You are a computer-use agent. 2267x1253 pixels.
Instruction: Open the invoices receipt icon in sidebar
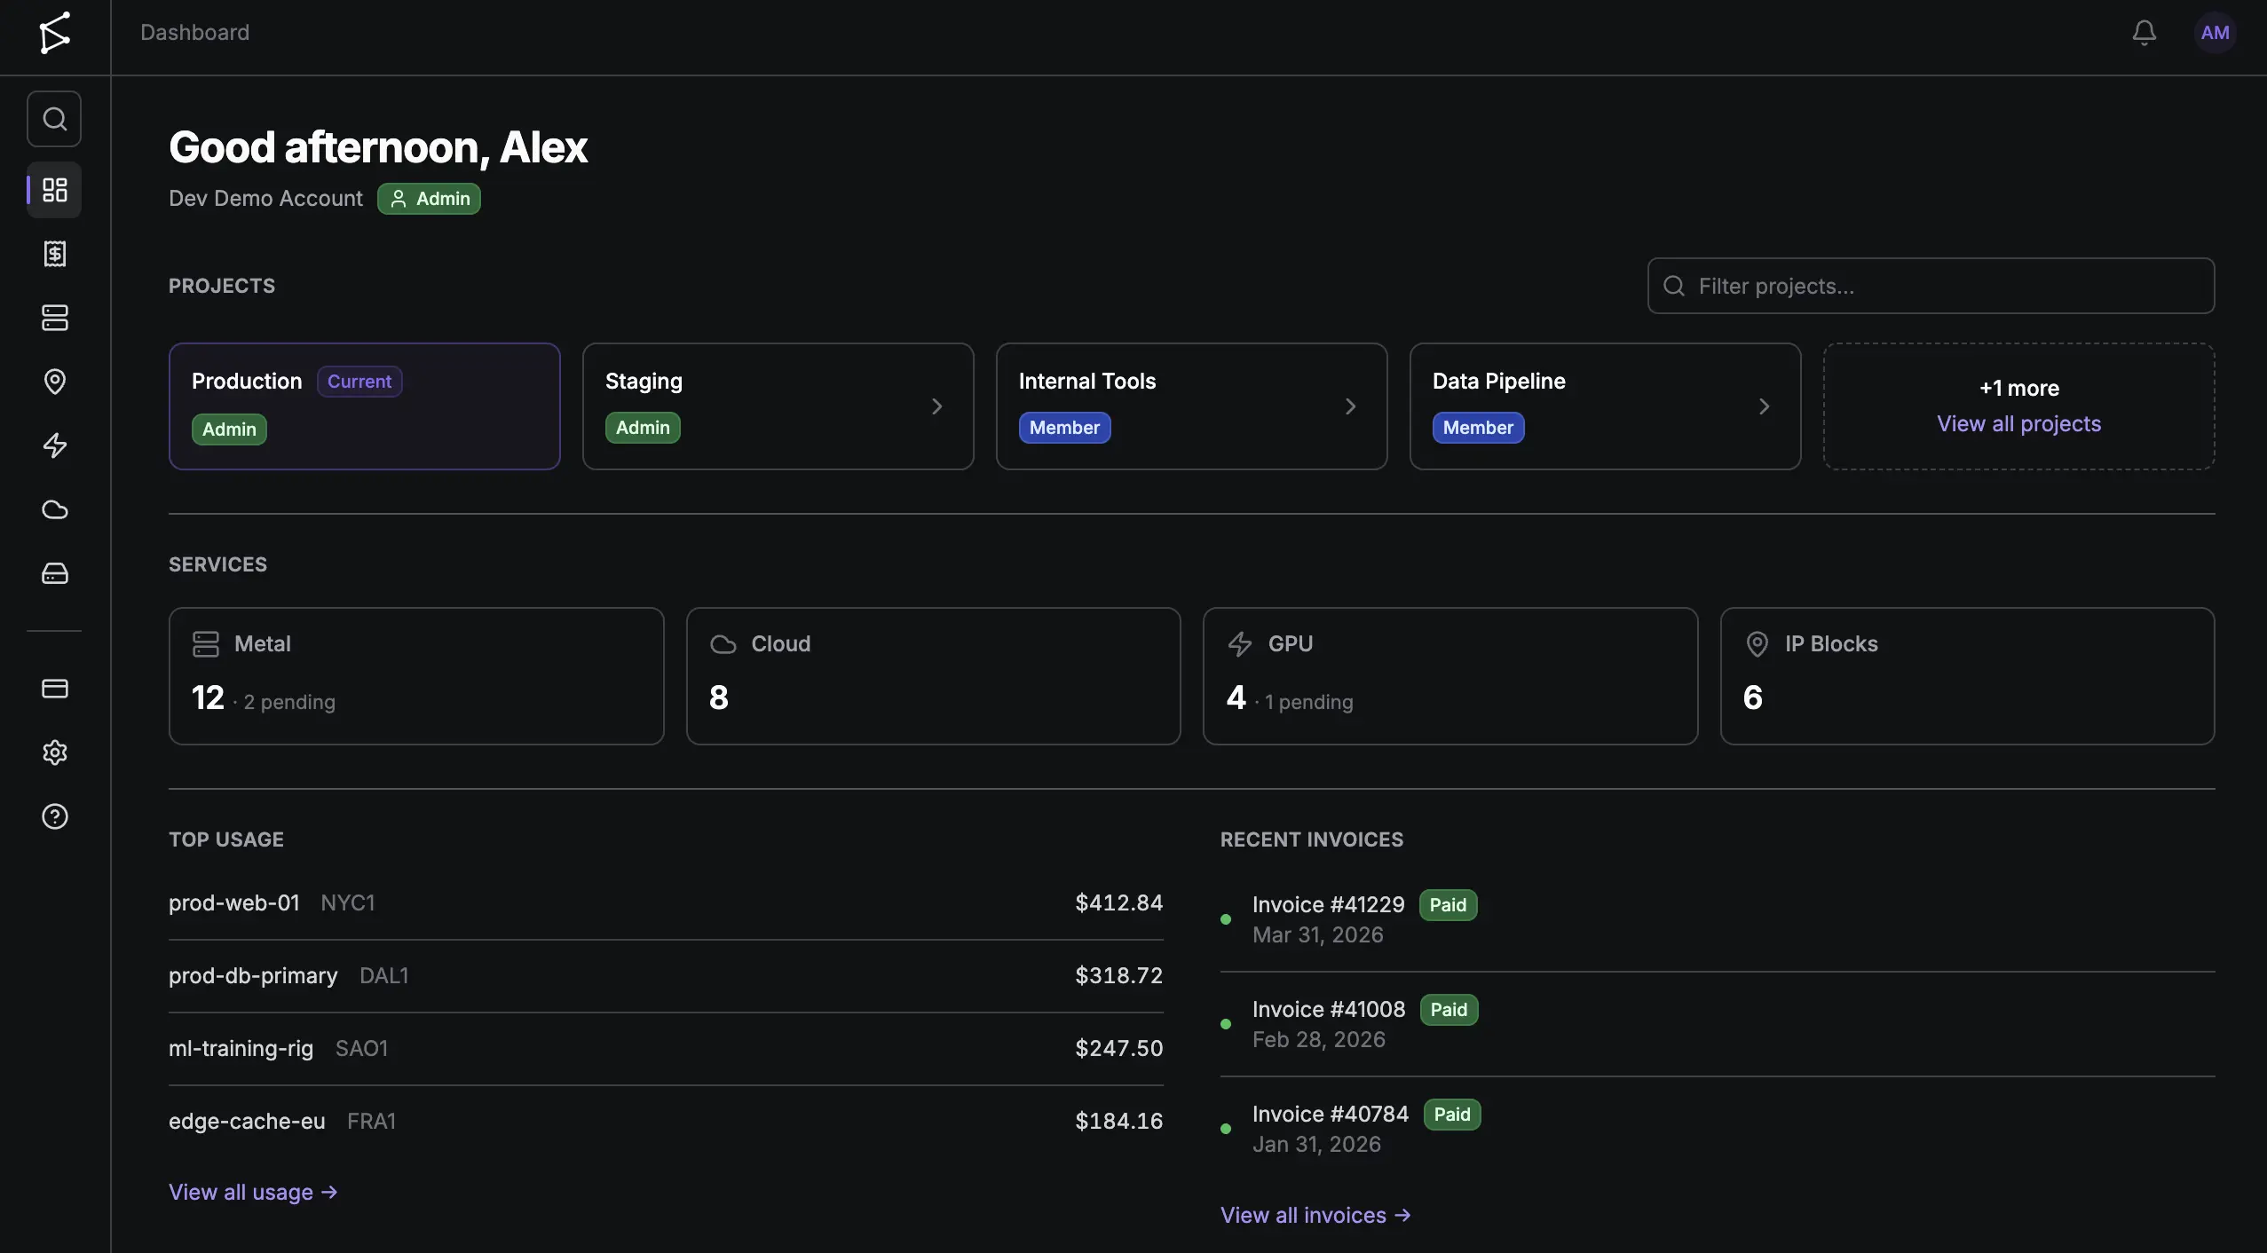pyautogui.click(x=55, y=254)
